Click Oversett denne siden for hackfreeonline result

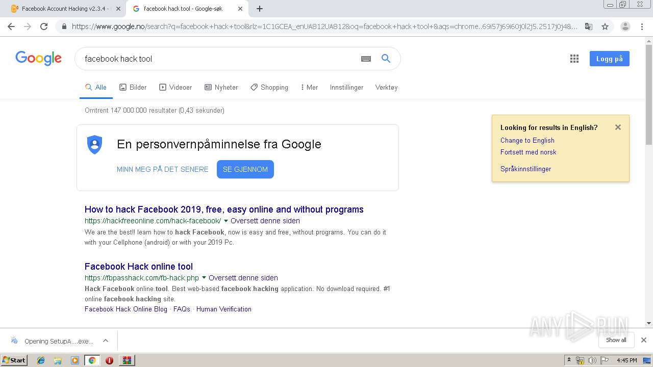[x=265, y=221]
